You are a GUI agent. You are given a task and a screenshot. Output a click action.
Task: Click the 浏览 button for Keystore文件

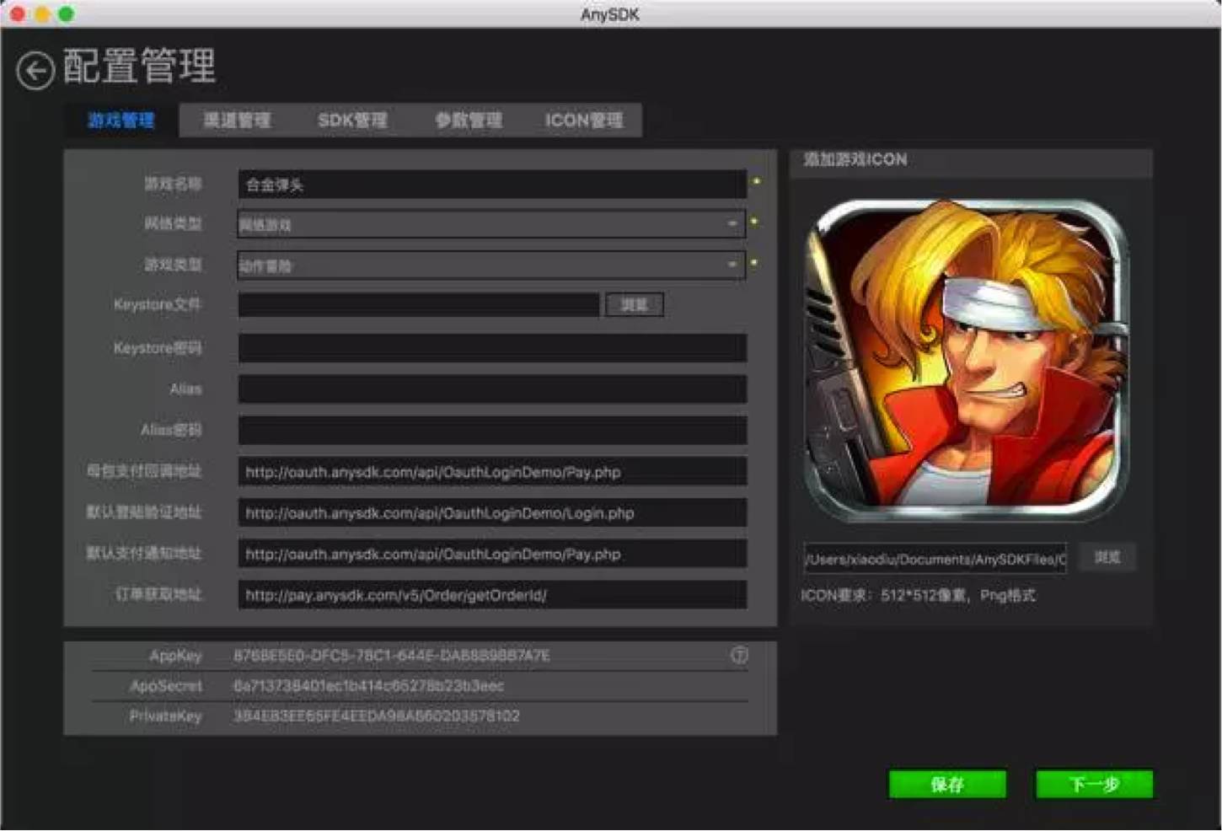pos(635,305)
